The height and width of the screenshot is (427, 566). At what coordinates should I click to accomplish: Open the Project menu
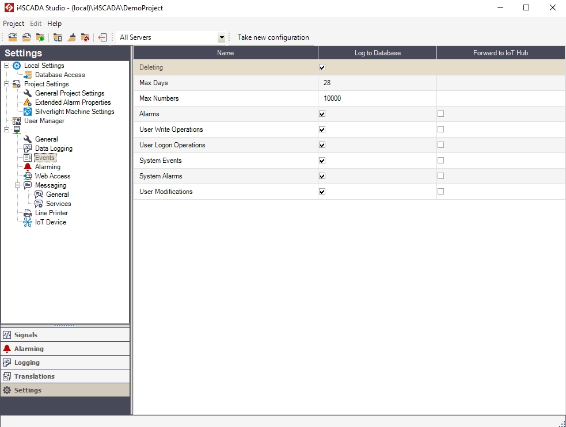[x=13, y=24]
